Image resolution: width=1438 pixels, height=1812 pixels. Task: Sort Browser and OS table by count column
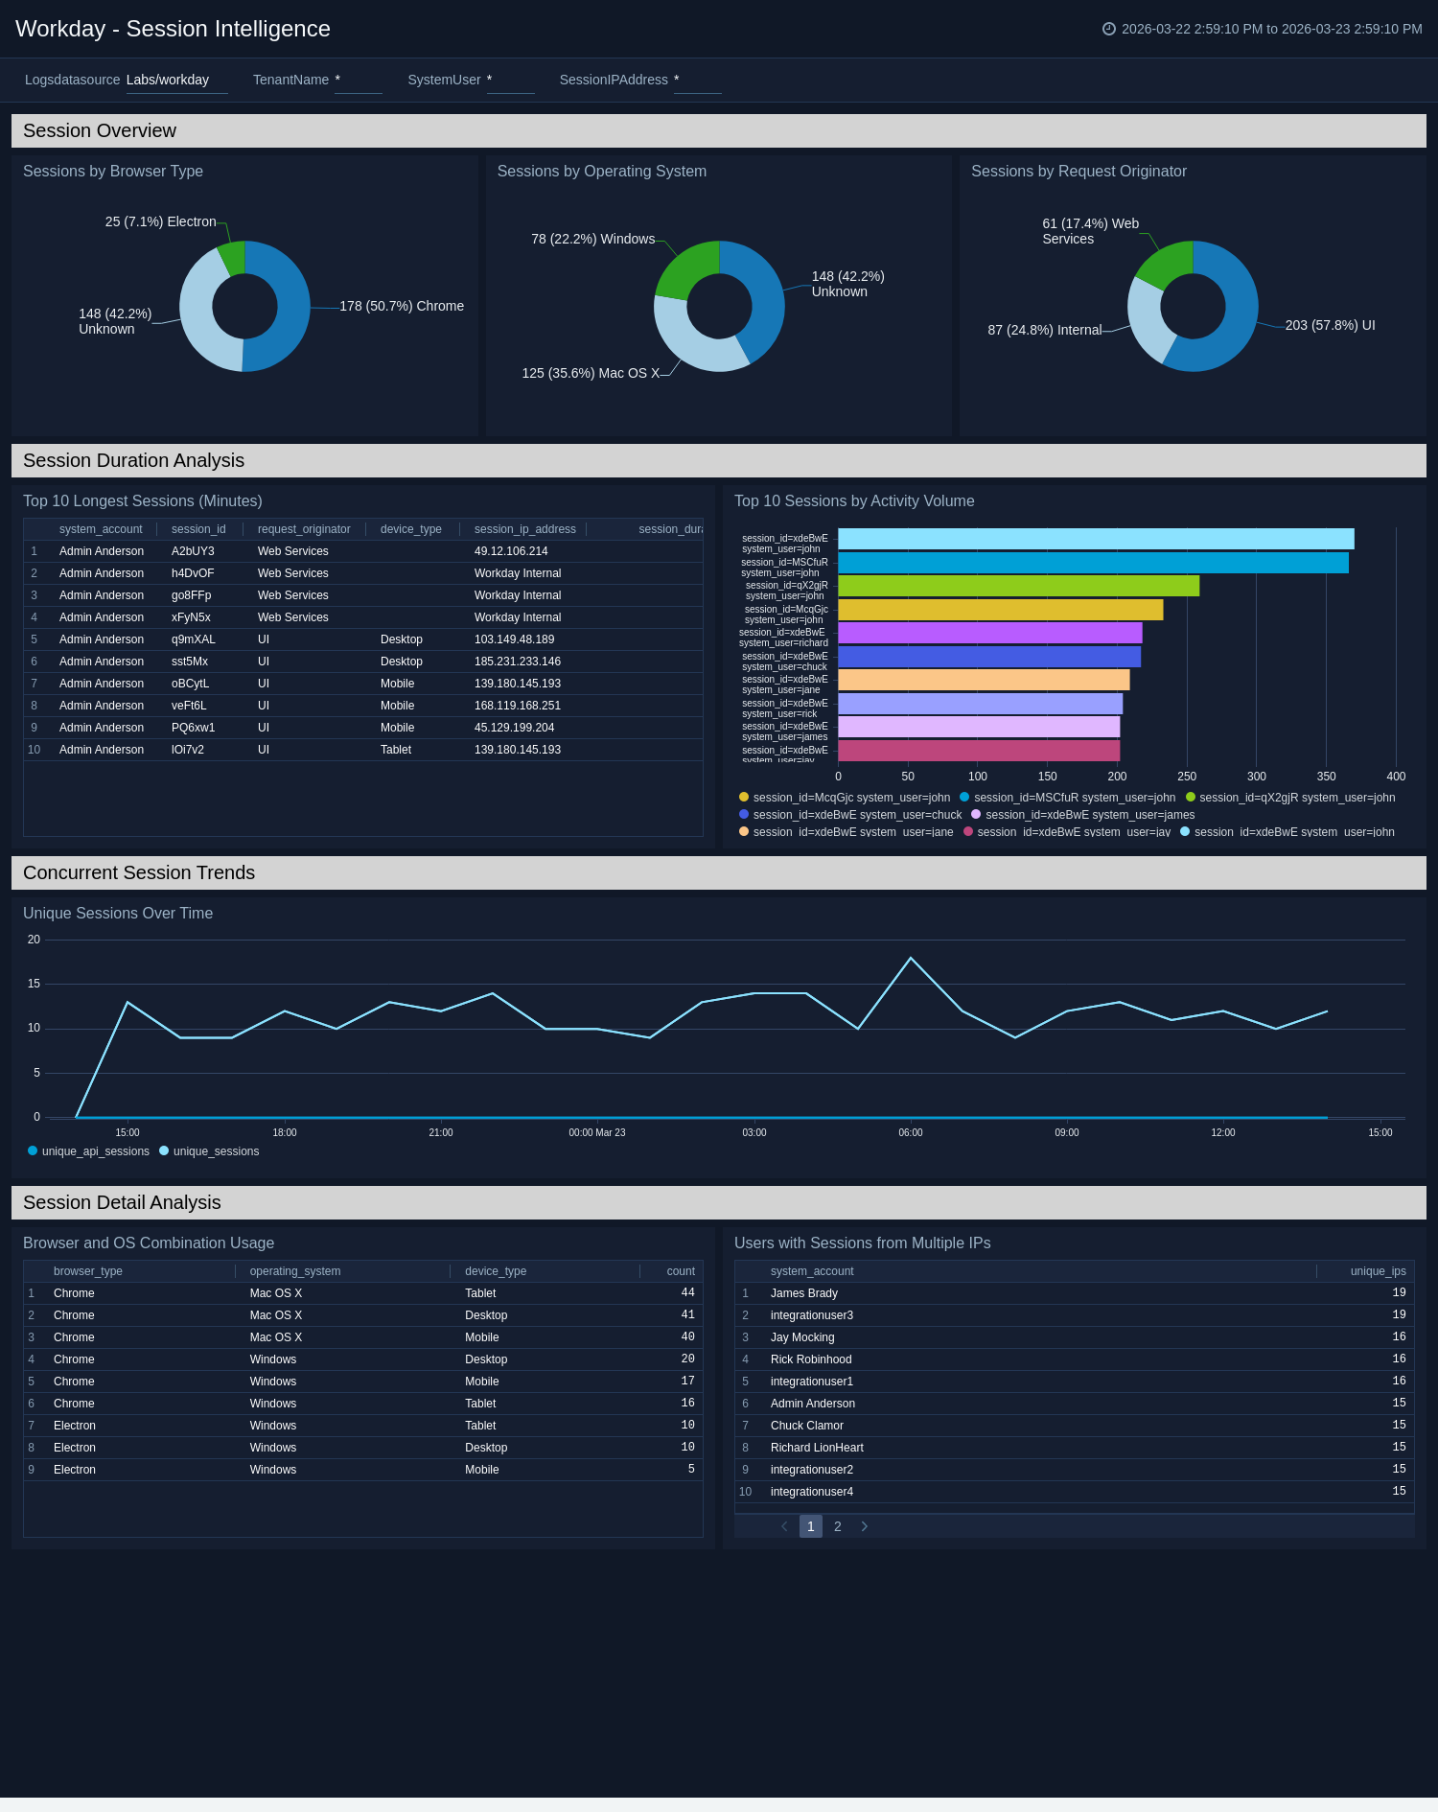pos(680,1271)
